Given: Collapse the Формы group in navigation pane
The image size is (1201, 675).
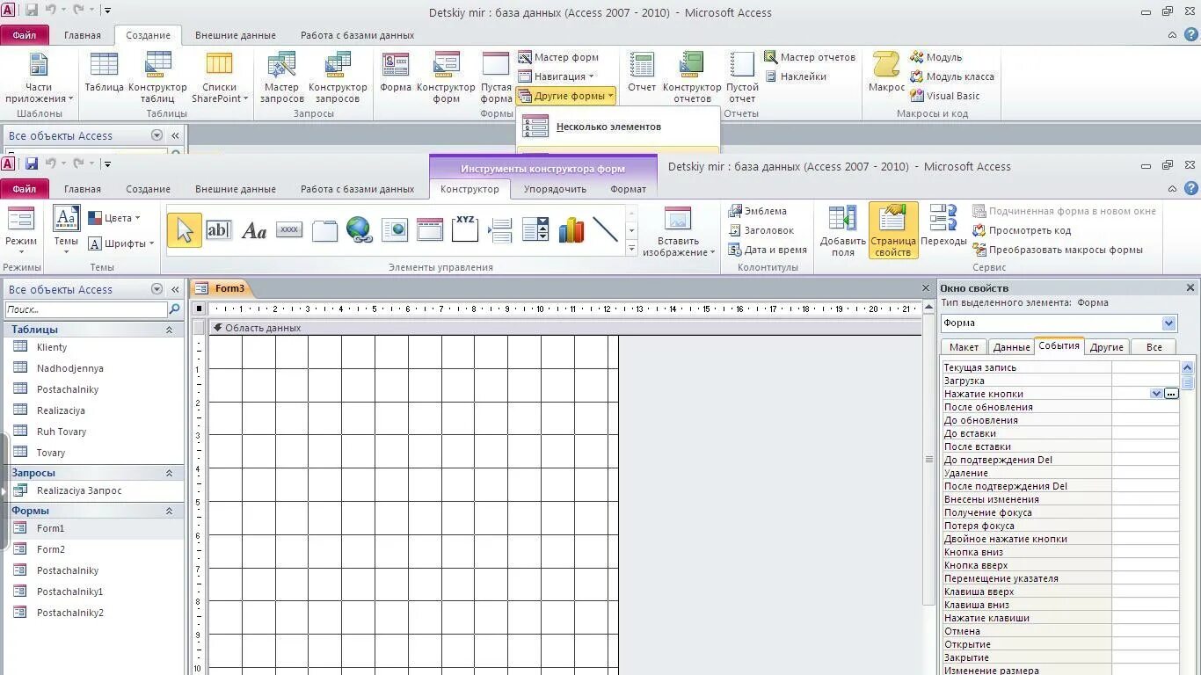Looking at the screenshot, I should pos(169,511).
